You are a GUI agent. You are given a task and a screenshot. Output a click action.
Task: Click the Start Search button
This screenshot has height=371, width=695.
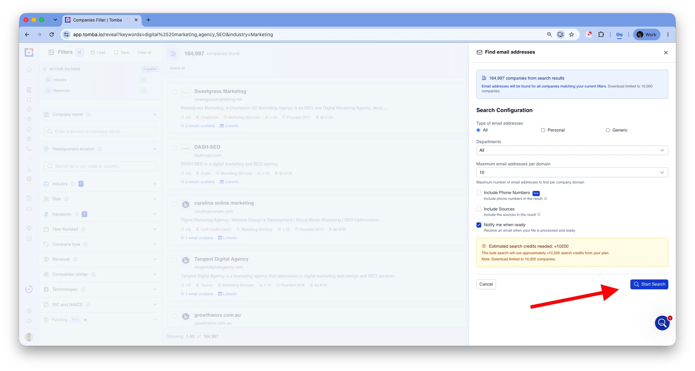(649, 284)
